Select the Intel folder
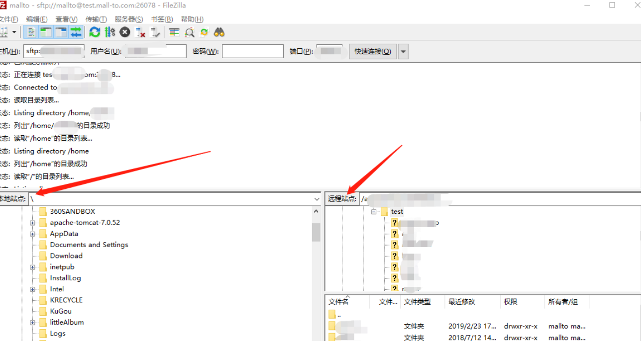Viewport: 644px width, 341px height. coord(57,289)
